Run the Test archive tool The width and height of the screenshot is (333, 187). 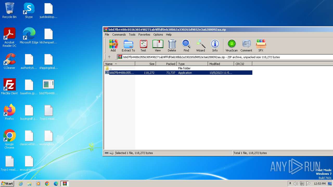click(143, 46)
